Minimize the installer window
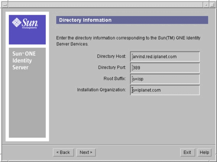Image resolution: width=217 pixels, height=162 pixels. pyautogui.click(x=206, y=5)
